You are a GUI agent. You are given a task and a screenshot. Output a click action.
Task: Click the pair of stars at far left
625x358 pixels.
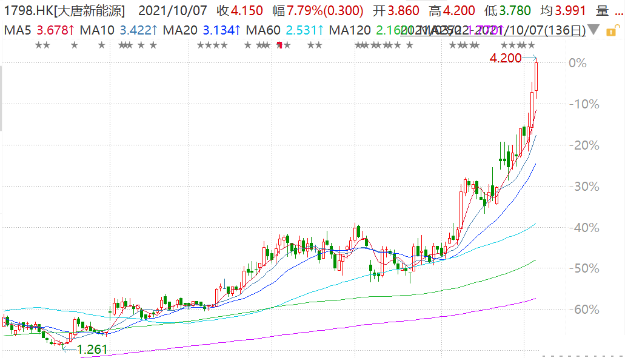click(x=42, y=45)
